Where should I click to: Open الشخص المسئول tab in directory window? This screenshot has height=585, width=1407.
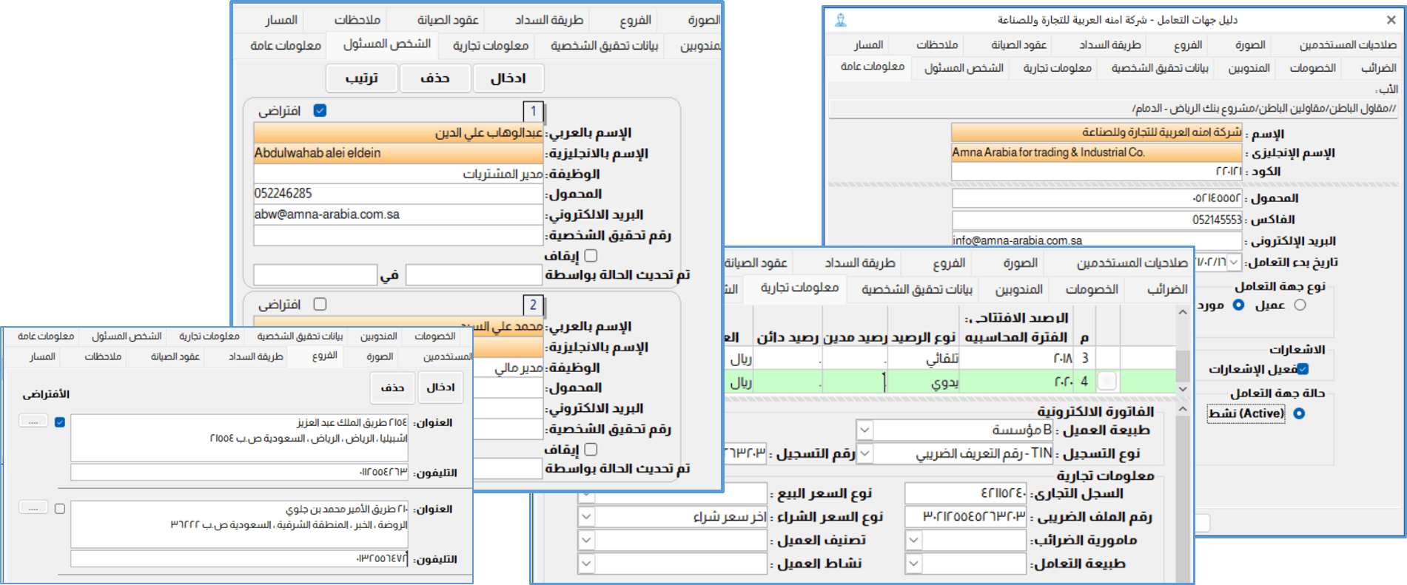pyautogui.click(x=964, y=68)
